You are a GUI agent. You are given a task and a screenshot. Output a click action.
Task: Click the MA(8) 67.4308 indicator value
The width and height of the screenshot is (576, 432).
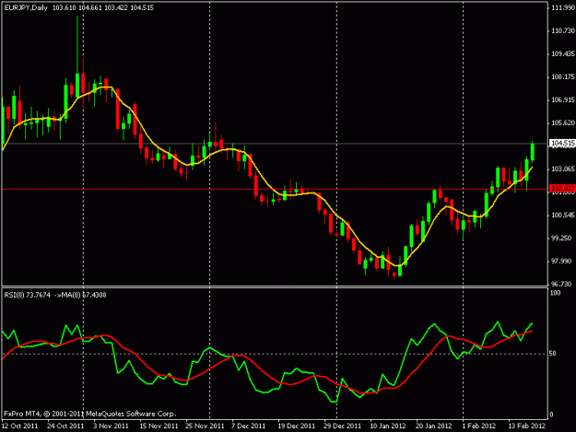(84, 295)
